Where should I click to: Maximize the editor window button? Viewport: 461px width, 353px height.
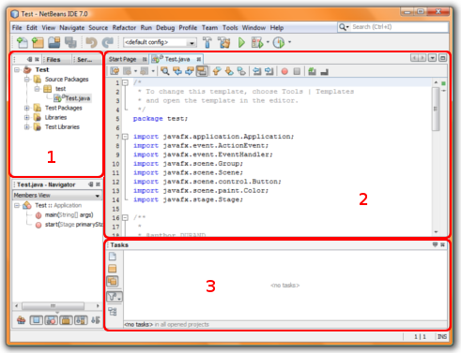(x=442, y=58)
